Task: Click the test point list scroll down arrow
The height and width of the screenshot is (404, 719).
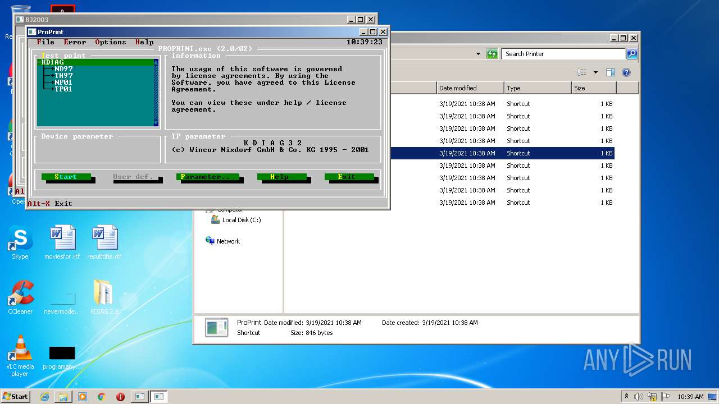Action: pos(156,123)
